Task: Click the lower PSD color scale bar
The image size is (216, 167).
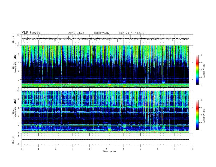Action: [197, 115]
